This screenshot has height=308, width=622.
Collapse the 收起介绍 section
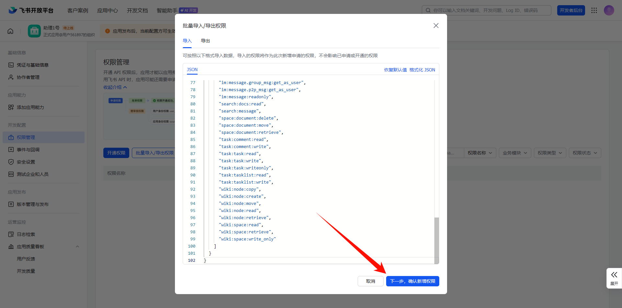(x=115, y=87)
